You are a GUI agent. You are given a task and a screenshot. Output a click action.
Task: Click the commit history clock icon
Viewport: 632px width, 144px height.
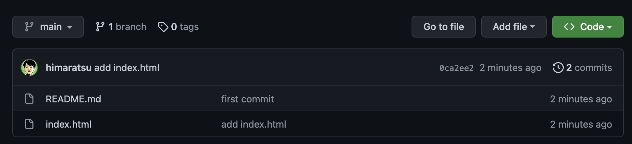point(558,68)
